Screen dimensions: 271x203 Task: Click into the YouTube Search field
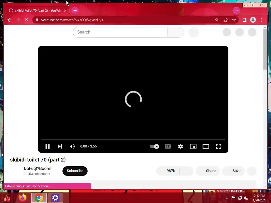[x=120, y=32]
